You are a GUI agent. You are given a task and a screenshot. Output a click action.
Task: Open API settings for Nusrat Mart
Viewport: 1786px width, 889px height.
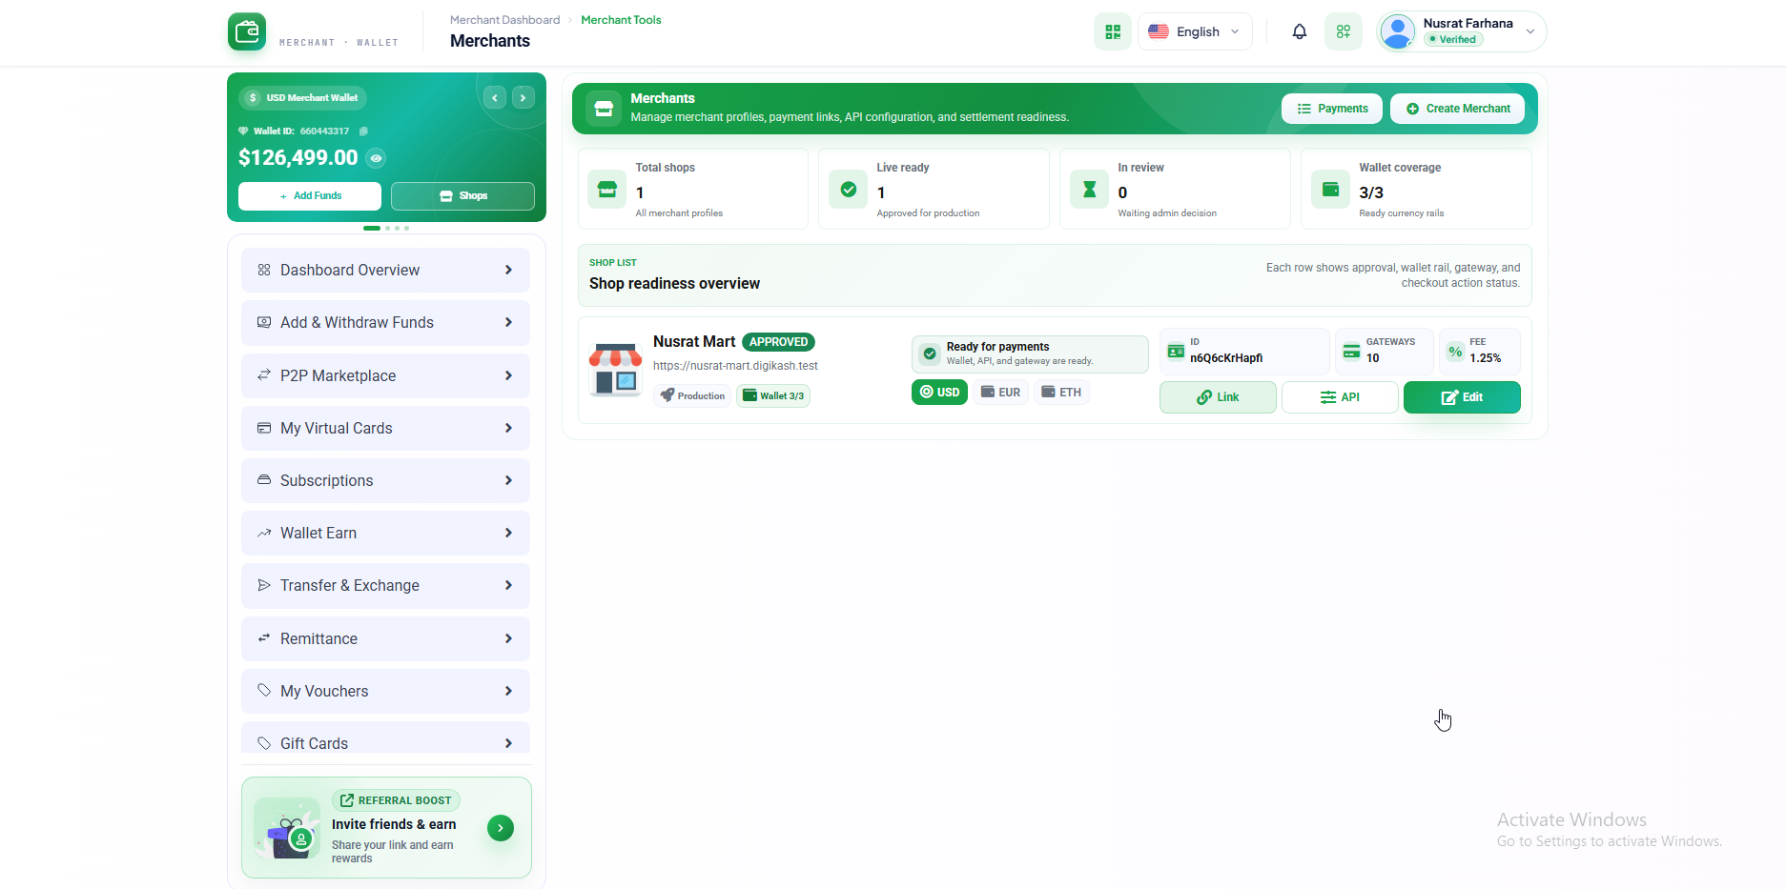coord(1340,397)
